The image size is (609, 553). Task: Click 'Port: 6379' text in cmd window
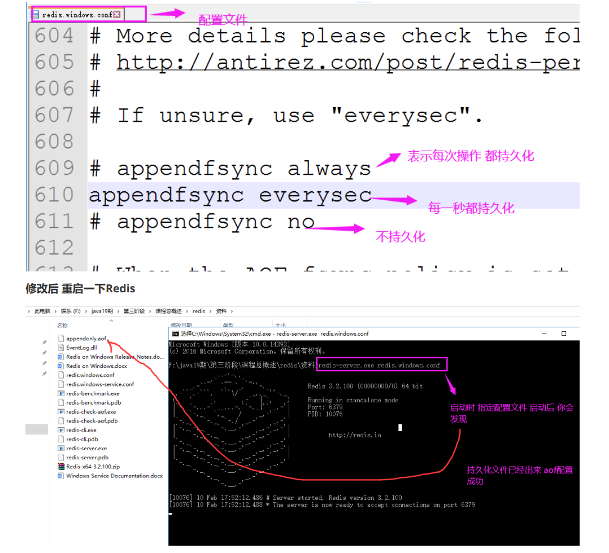point(325,407)
